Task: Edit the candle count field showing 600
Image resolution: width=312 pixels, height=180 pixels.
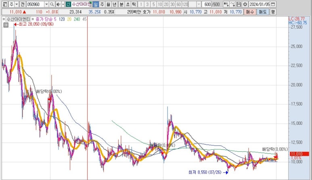Action: (207, 4)
